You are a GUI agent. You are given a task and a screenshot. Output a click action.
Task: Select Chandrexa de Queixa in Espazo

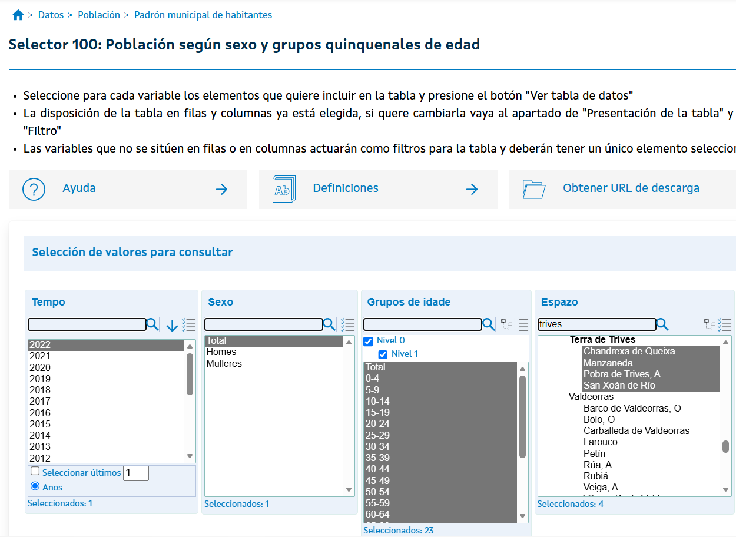(x=651, y=352)
